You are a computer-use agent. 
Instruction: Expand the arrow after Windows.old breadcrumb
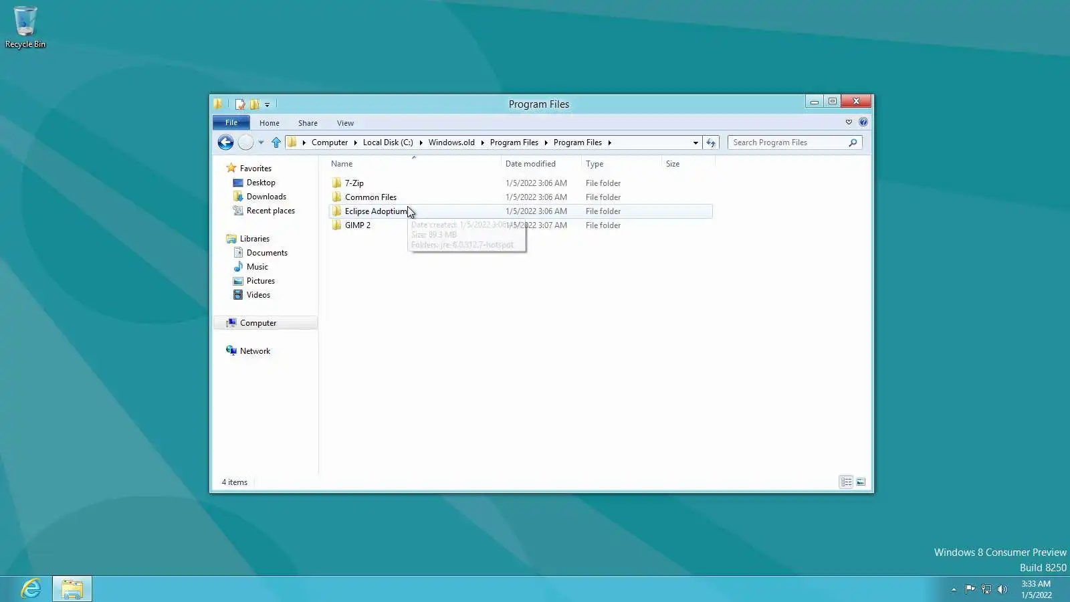pos(482,142)
